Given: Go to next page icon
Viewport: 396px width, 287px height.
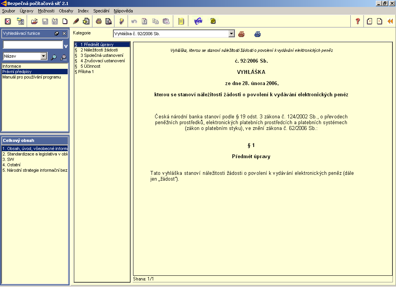Looking at the screenshot, I should click(x=379, y=22).
